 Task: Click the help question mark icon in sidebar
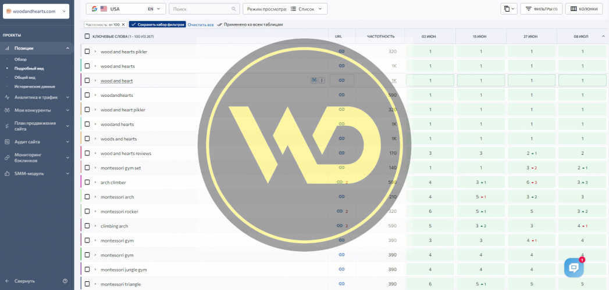tap(65, 281)
